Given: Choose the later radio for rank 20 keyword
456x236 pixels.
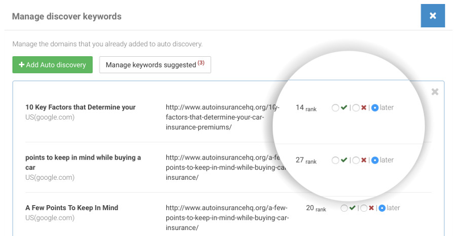Looking at the screenshot, I should (x=382, y=208).
